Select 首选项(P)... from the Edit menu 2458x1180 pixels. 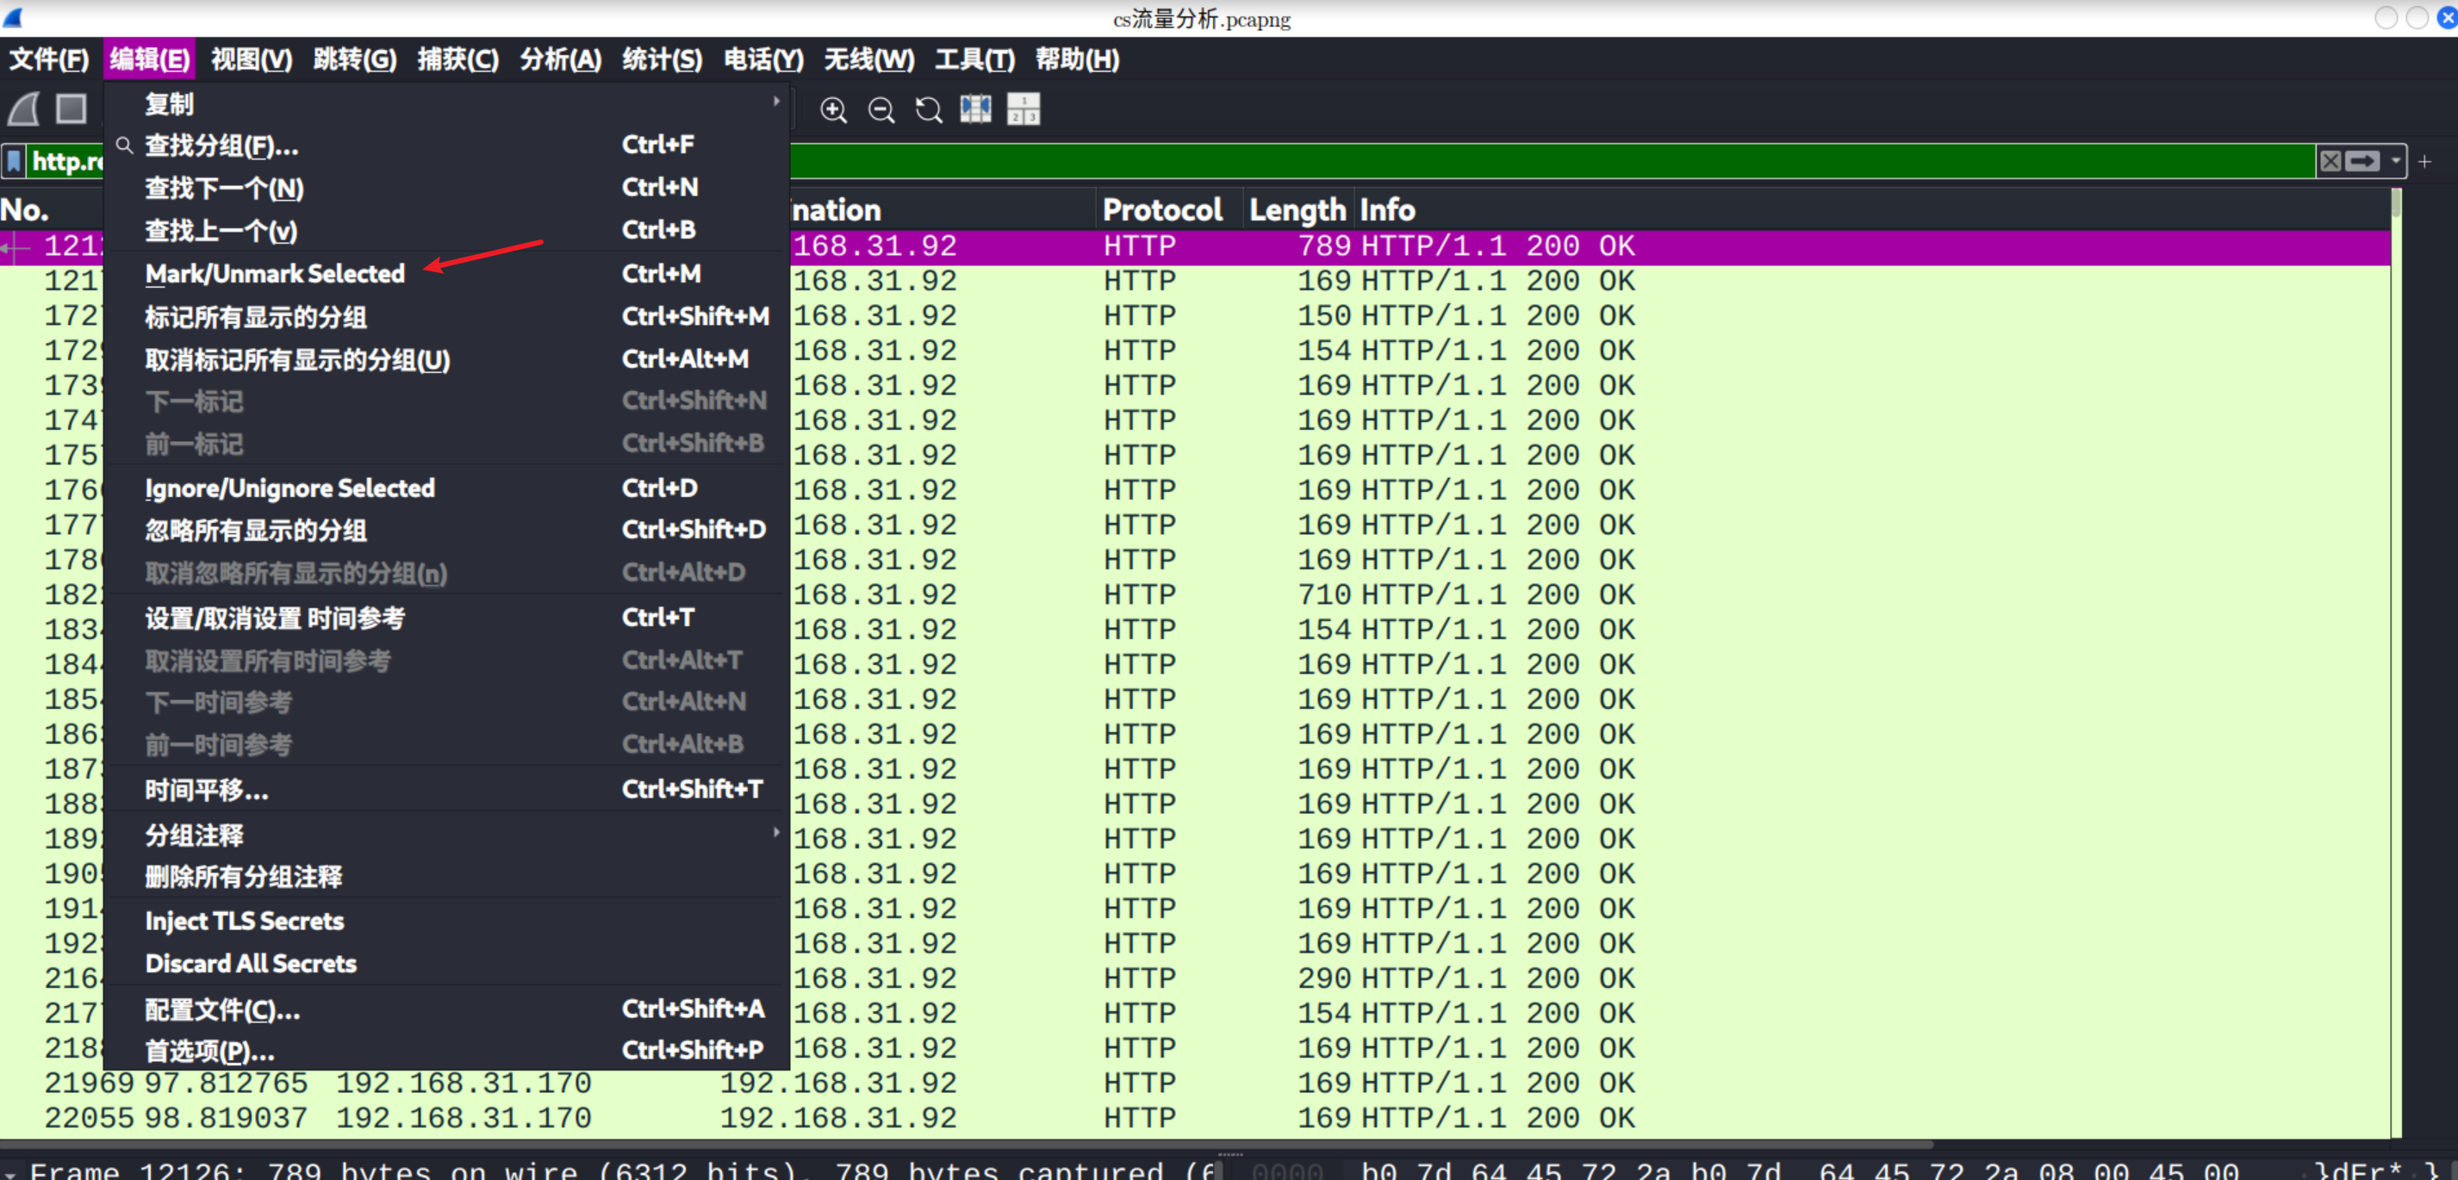pyautogui.click(x=210, y=1051)
